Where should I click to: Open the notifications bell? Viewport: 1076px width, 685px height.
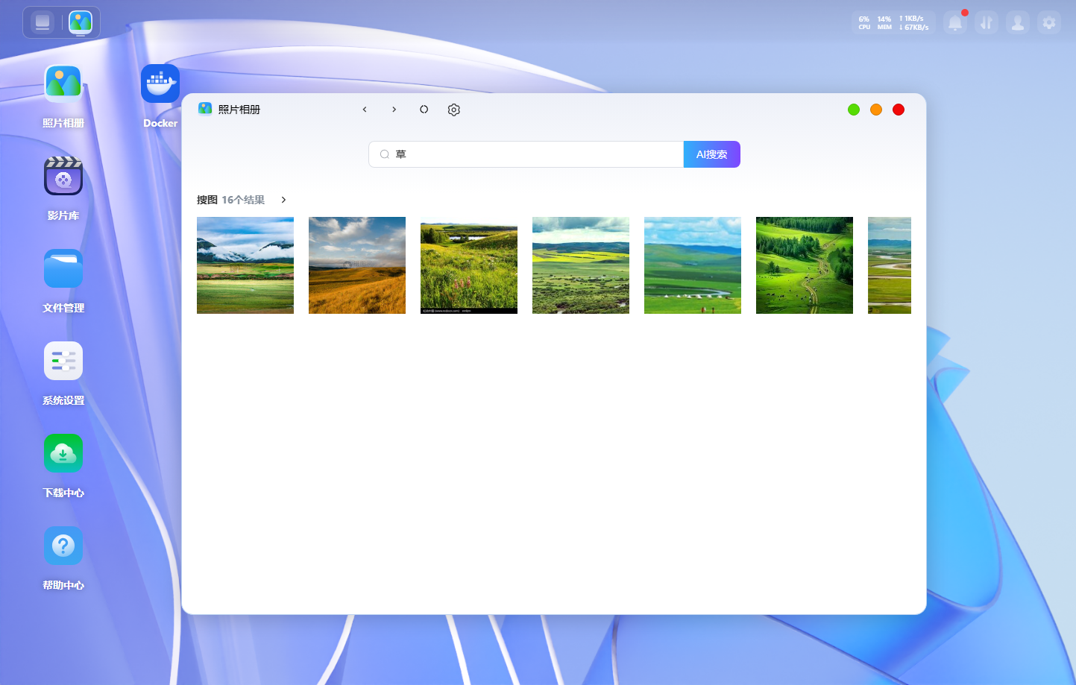pyautogui.click(x=955, y=23)
